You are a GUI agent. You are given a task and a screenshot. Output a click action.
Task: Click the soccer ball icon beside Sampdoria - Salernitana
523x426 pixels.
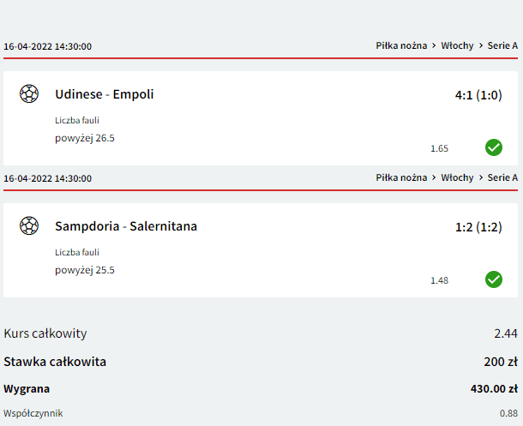[x=29, y=225]
